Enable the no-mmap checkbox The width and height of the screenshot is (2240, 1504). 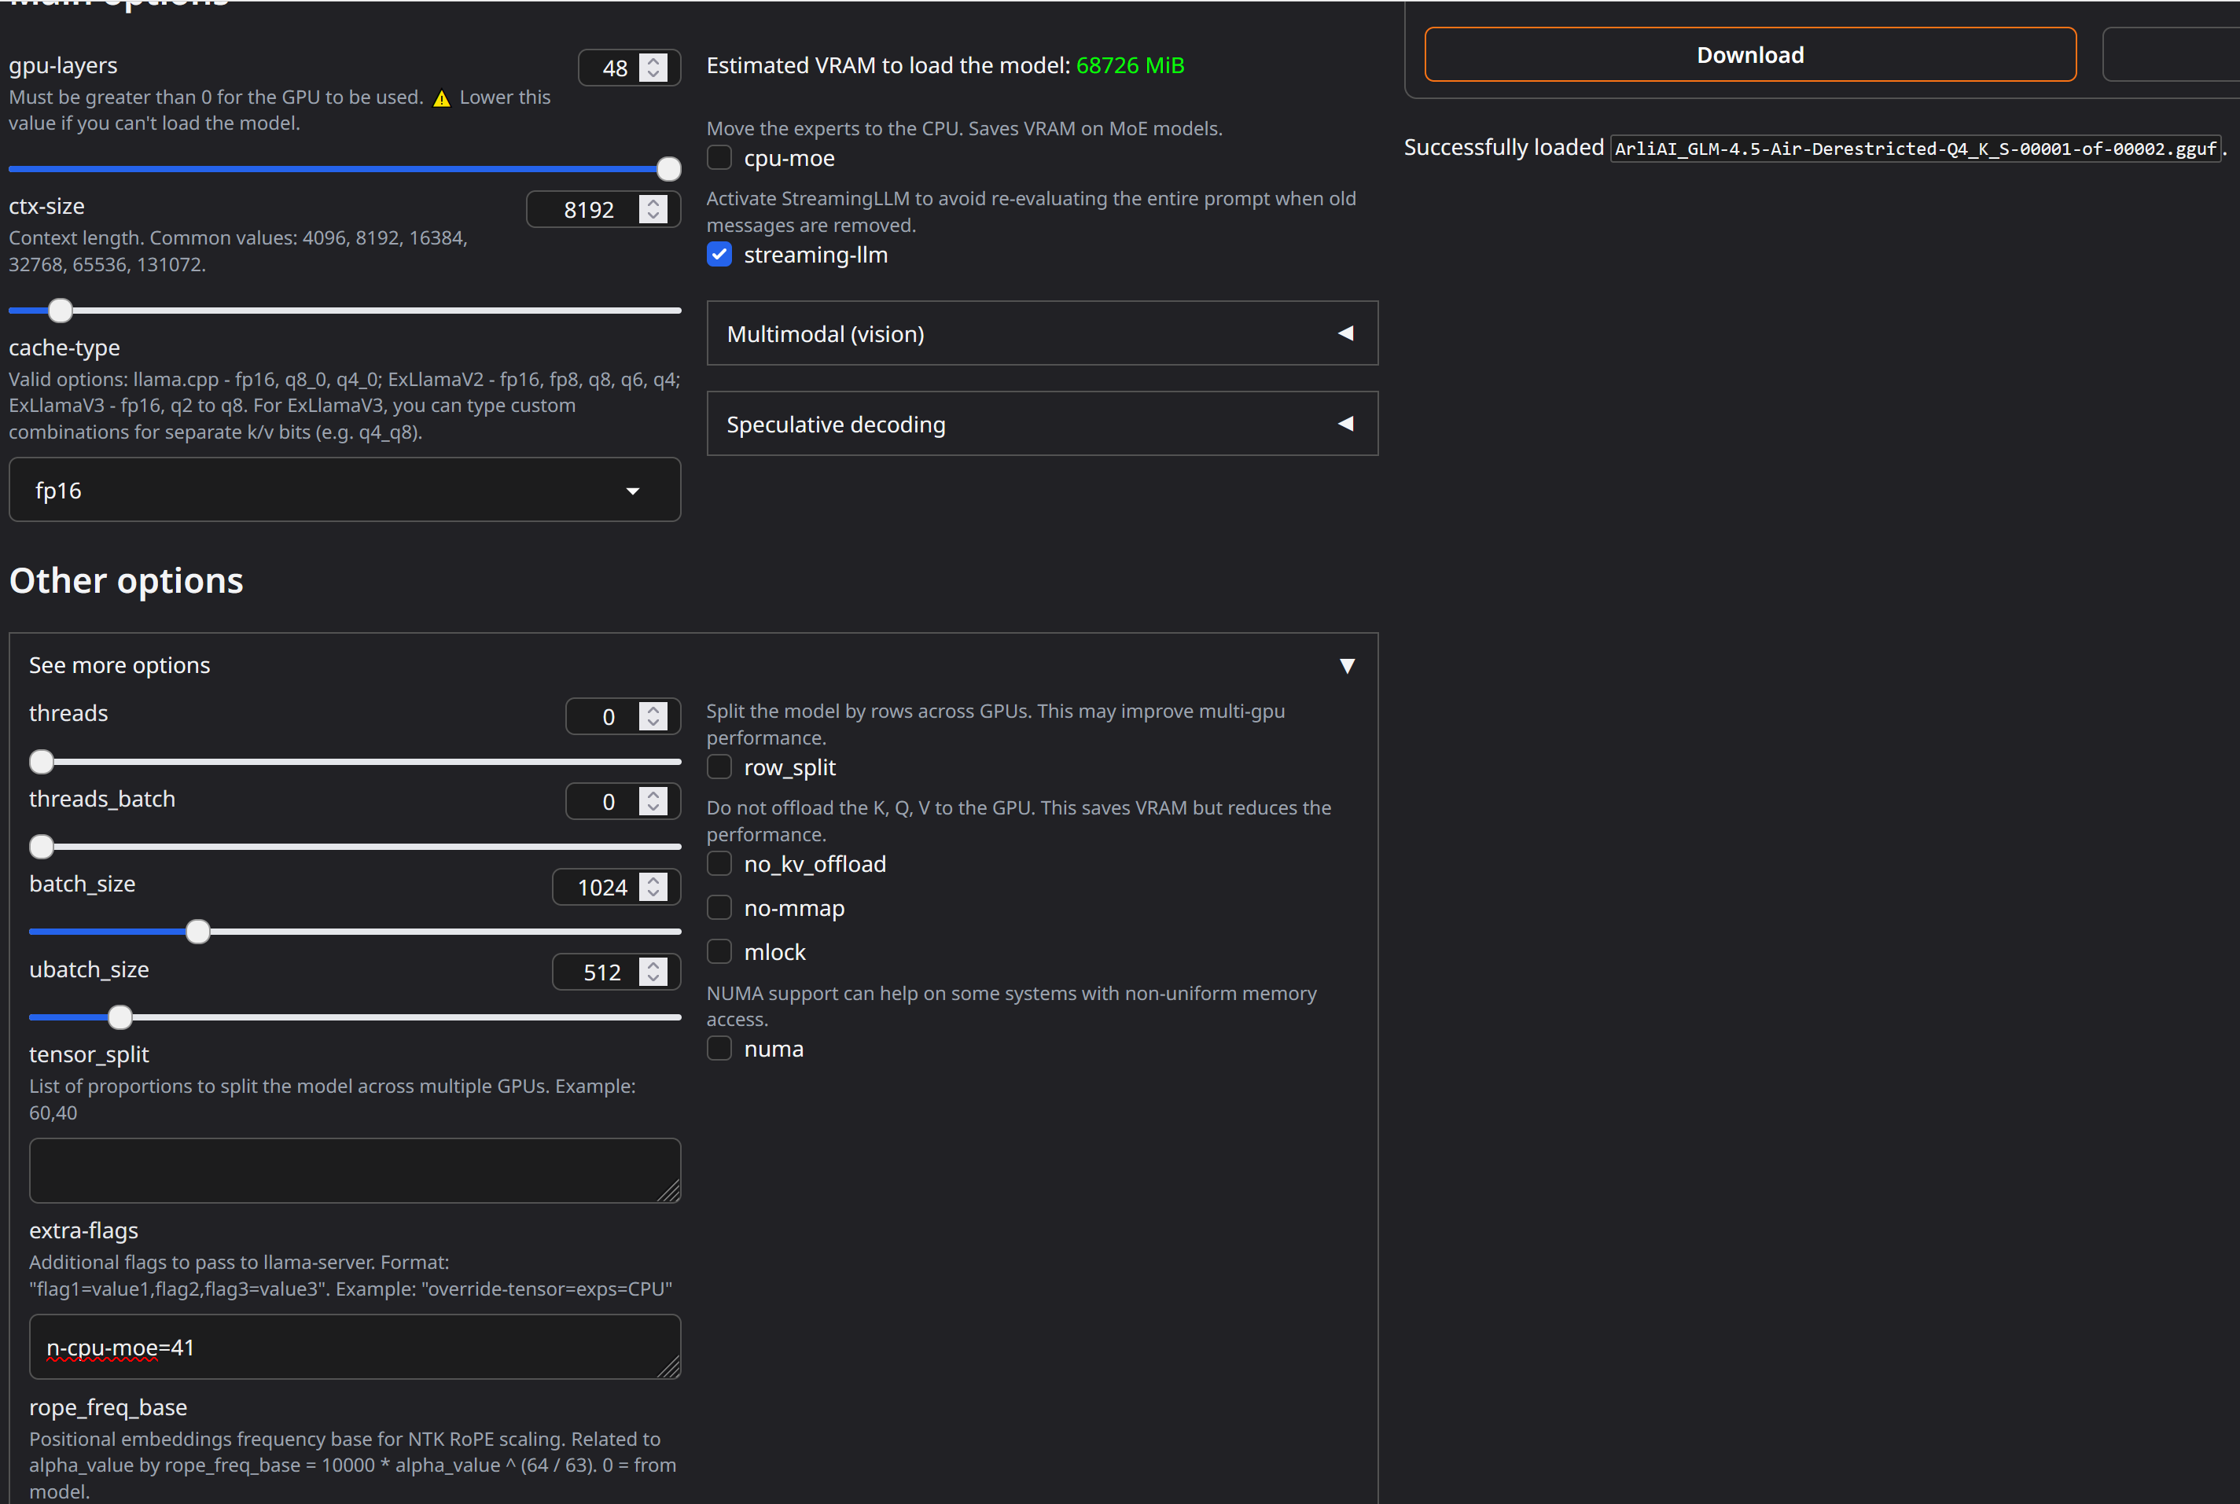[719, 907]
